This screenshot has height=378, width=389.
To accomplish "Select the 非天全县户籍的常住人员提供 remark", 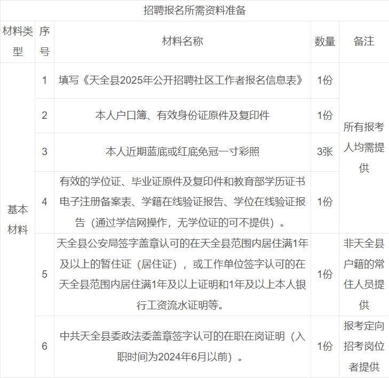I will tap(364, 275).
